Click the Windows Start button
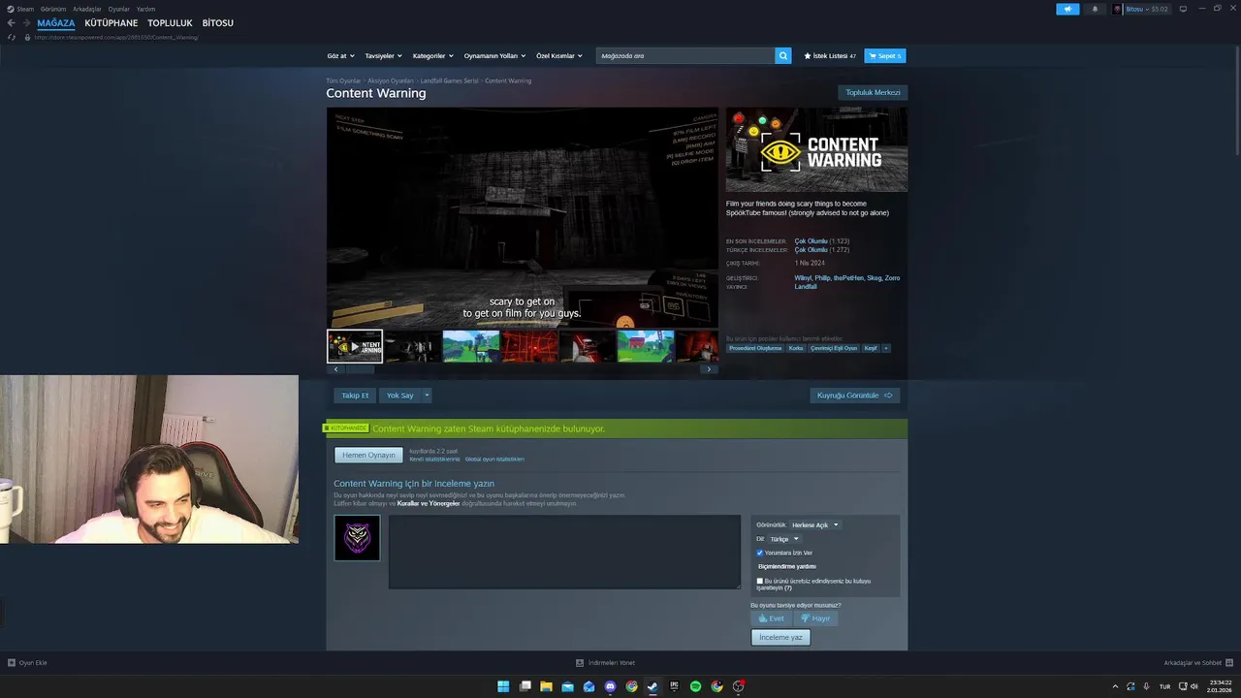The height and width of the screenshot is (698, 1241). [503, 686]
